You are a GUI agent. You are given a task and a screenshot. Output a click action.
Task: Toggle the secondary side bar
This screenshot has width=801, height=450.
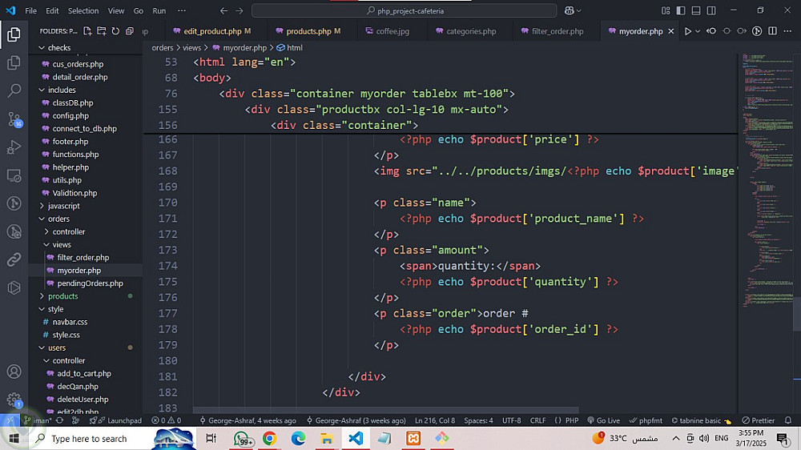711,10
